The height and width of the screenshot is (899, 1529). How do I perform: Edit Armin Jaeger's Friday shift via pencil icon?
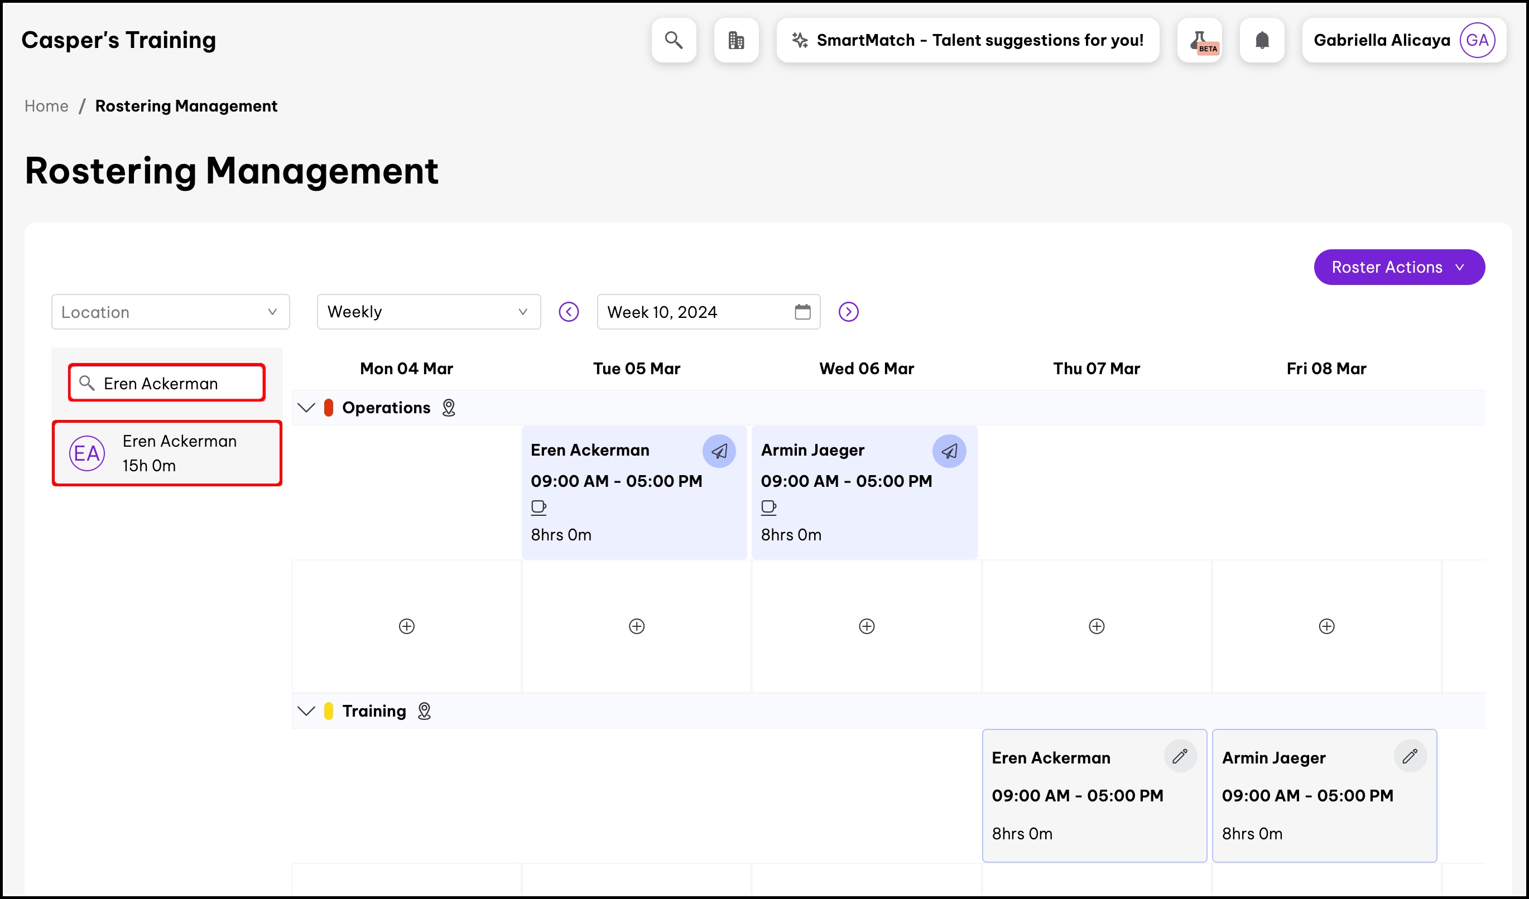[1410, 756]
